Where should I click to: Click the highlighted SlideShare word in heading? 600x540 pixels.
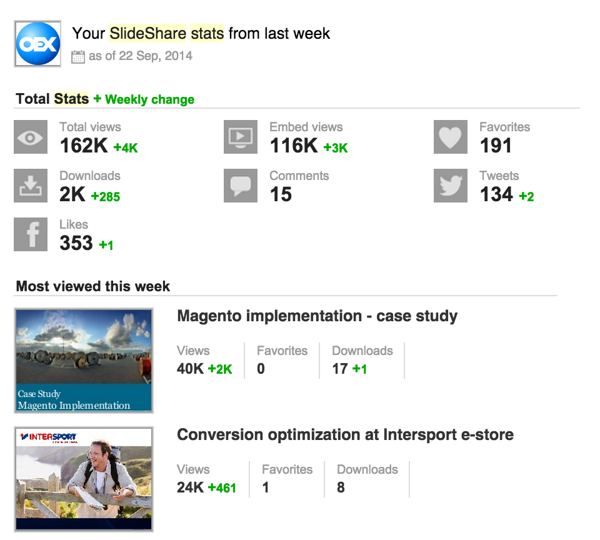click(147, 33)
